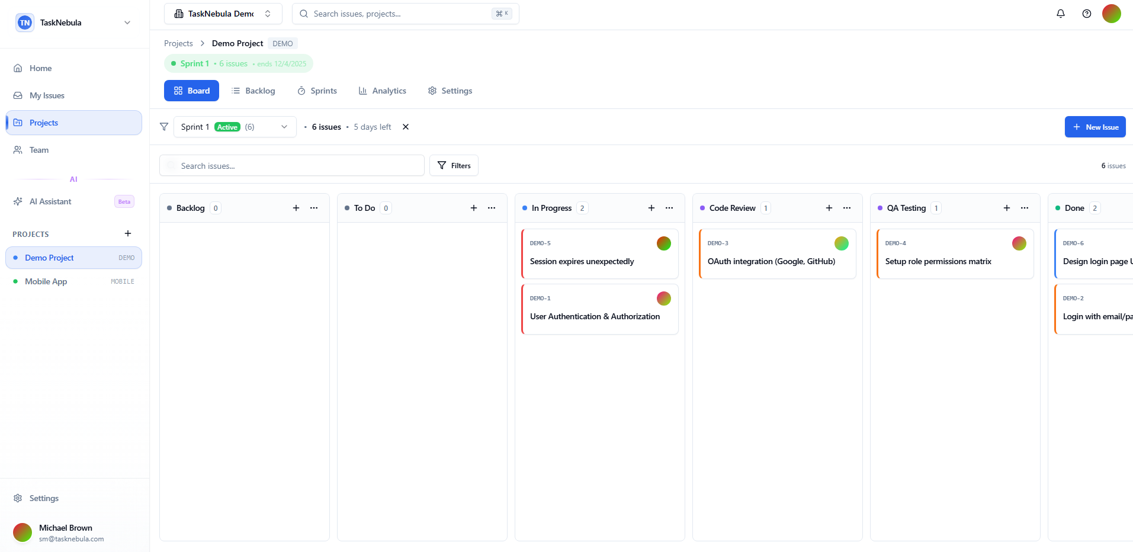The width and height of the screenshot is (1133, 552).
Task: Click the Team icon in the sidebar
Action: [x=18, y=150]
